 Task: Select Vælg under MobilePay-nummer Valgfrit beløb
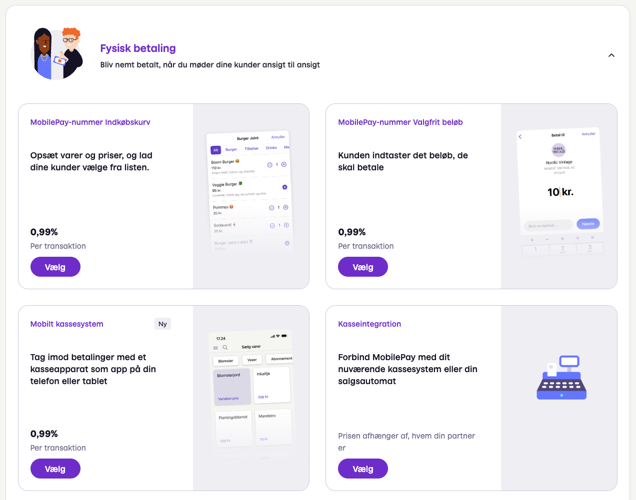tap(363, 267)
